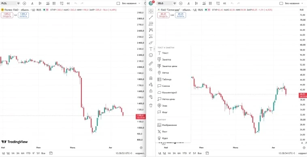The height and width of the screenshot is (157, 307).
Task: Open the right chart's Д interval dropdown
Action: point(188,3)
